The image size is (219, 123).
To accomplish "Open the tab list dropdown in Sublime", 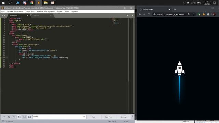I will [x=127, y=15].
